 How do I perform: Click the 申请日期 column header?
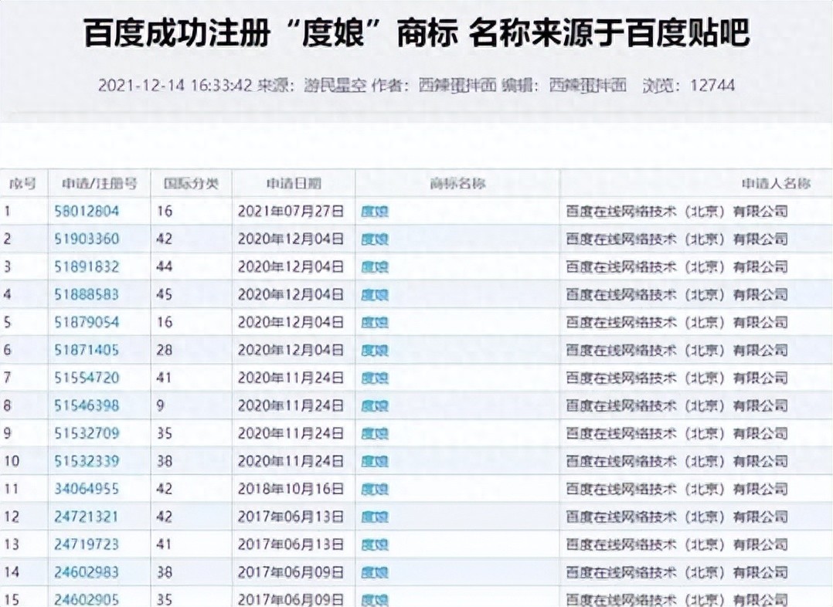294,184
